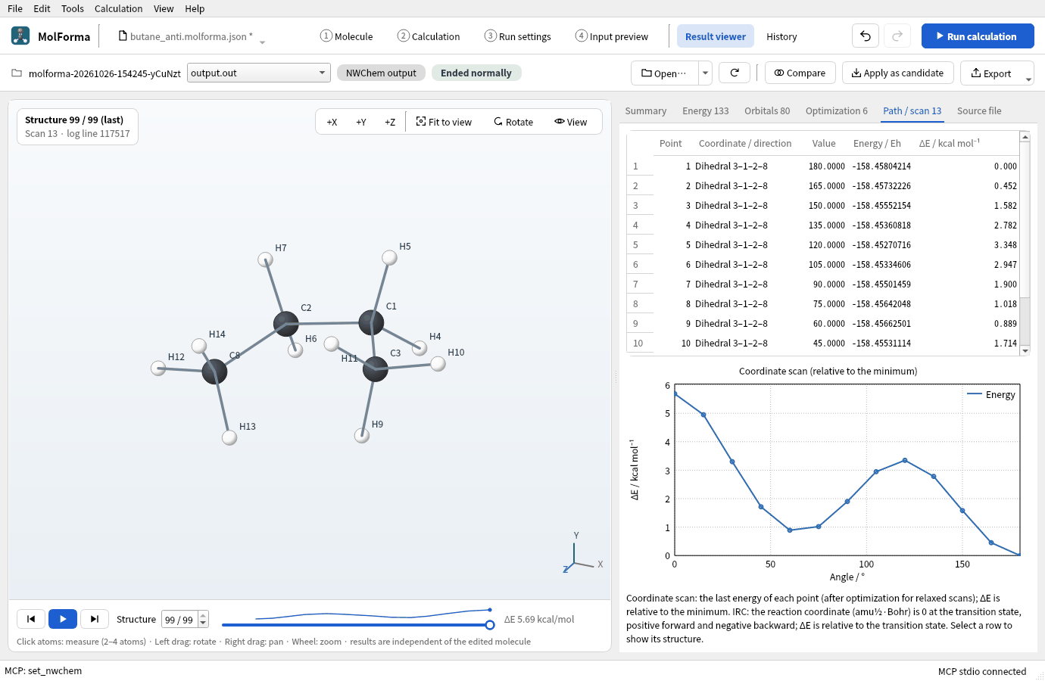Toggle Rotate mode in viewer
The height and width of the screenshot is (681, 1045).
coord(513,122)
